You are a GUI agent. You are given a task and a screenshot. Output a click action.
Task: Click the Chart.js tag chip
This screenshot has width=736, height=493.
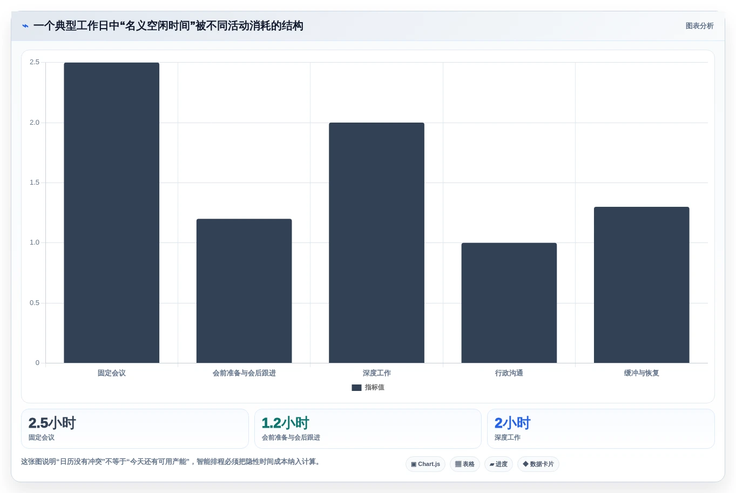coord(426,464)
